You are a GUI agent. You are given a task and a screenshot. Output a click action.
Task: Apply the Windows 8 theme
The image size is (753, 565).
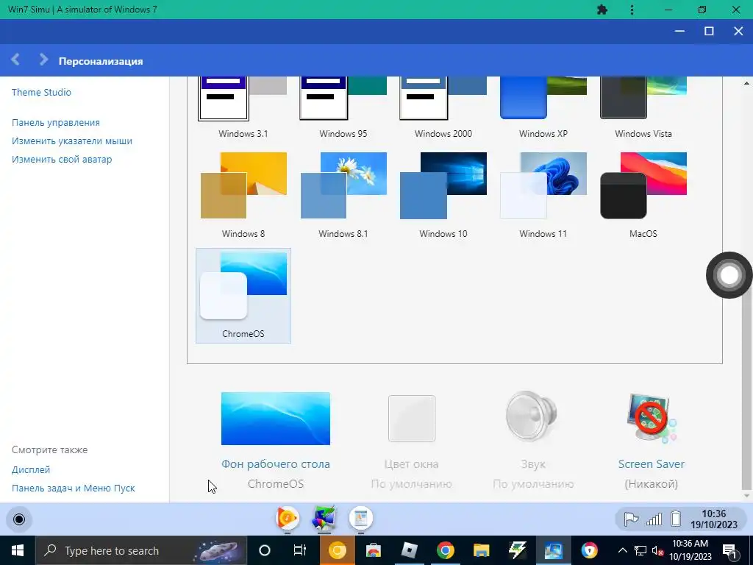coord(243,196)
